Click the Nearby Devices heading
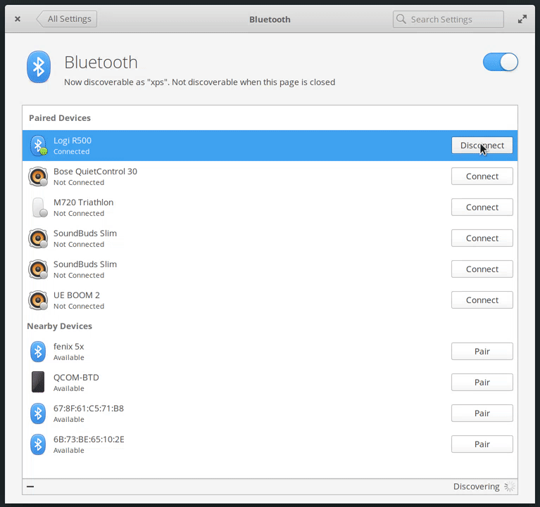 (60, 326)
